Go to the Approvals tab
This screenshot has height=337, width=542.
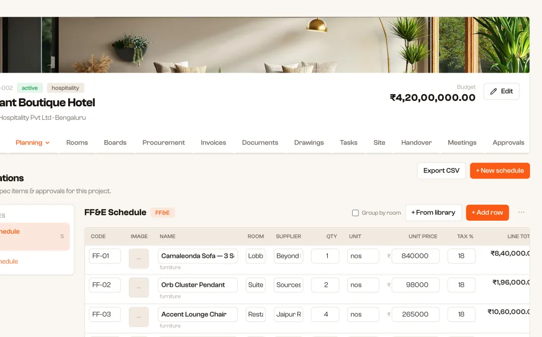coord(508,142)
